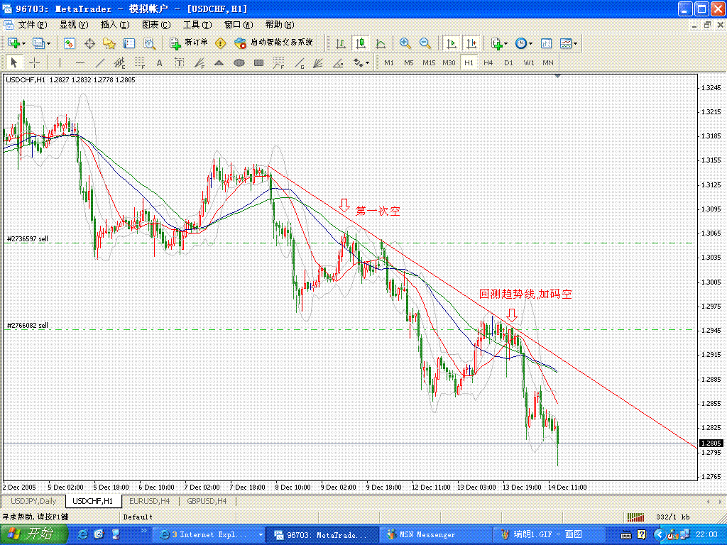This screenshot has height=545, width=727.
Task: Open the Market Watch window icon
Action: pyautogui.click(x=69, y=43)
